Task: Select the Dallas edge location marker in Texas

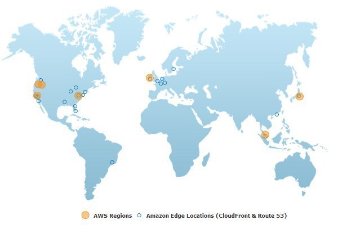Action: coord(65,102)
